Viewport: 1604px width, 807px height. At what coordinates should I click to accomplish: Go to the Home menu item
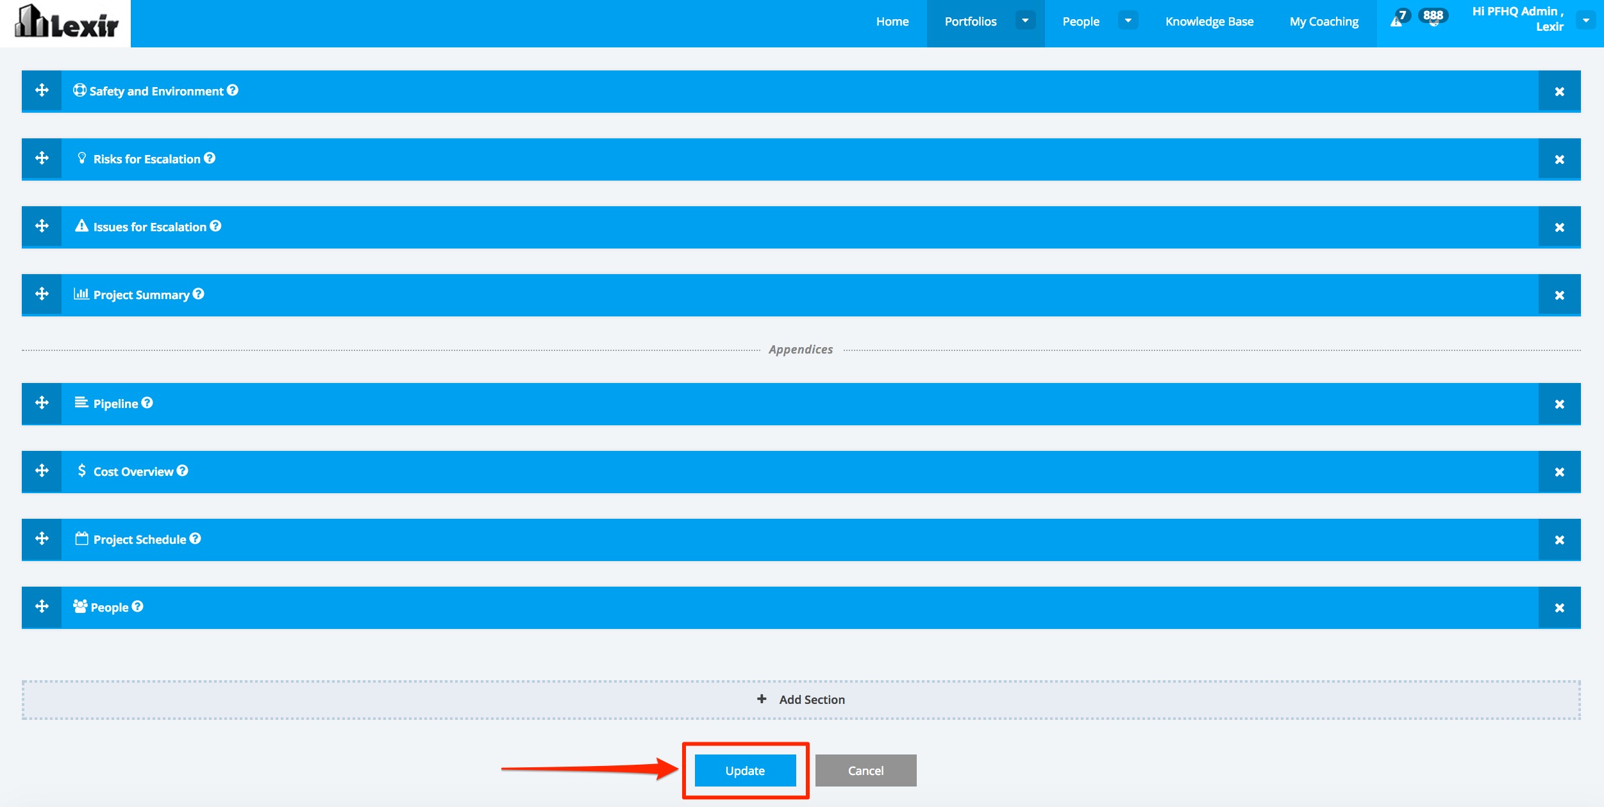(x=892, y=22)
